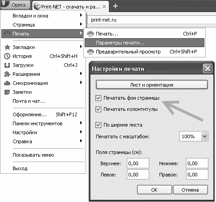This screenshot has width=216, height=202.
Task: Click the printer icon beside Предварительный просмотр
Action: pyautogui.click(x=91, y=52)
